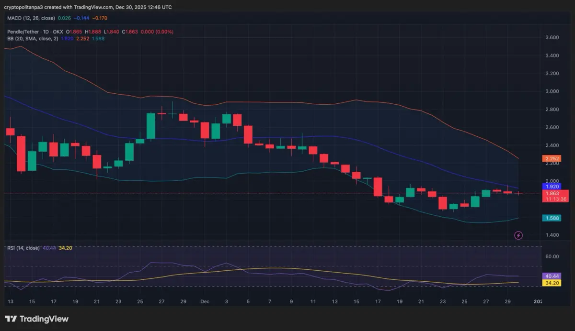Click the orange 2.252 upper band price tag
The width and height of the screenshot is (575, 331).
coord(551,158)
